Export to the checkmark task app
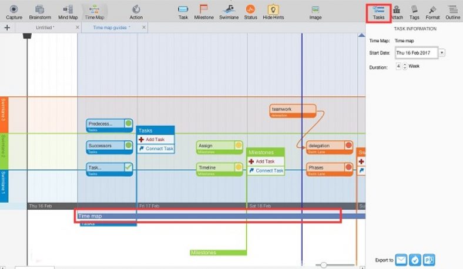 click(415, 260)
